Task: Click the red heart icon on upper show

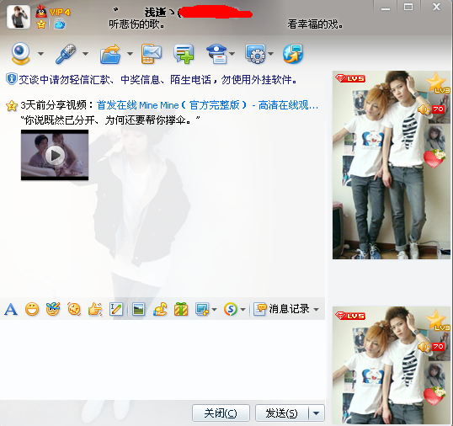Action: [434, 158]
